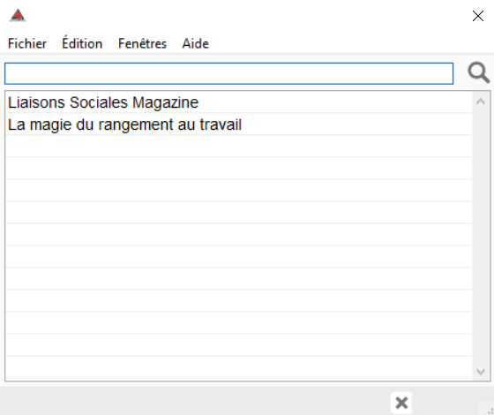Click the red triangle application icon
494x415 pixels.
pos(18,16)
